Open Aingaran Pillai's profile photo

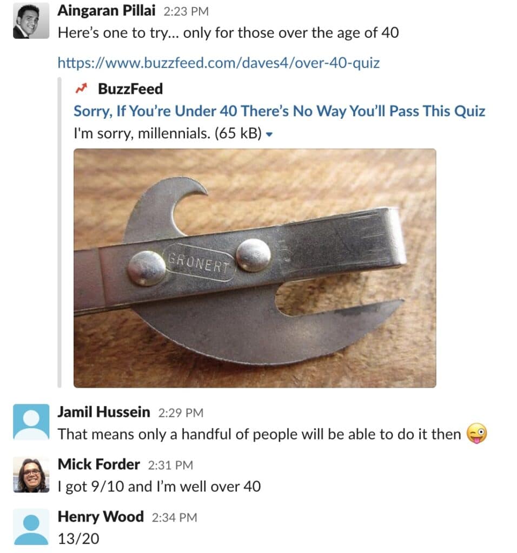pyautogui.click(x=31, y=21)
